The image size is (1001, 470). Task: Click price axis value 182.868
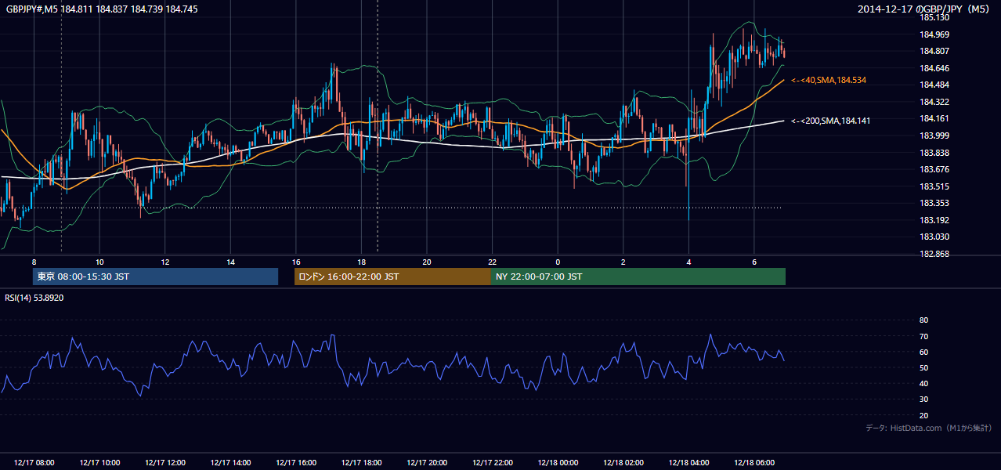click(934, 254)
